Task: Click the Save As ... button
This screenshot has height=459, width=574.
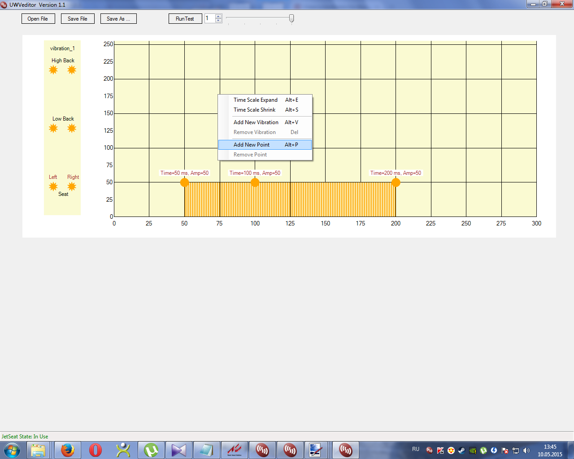Action: [118, 19]
